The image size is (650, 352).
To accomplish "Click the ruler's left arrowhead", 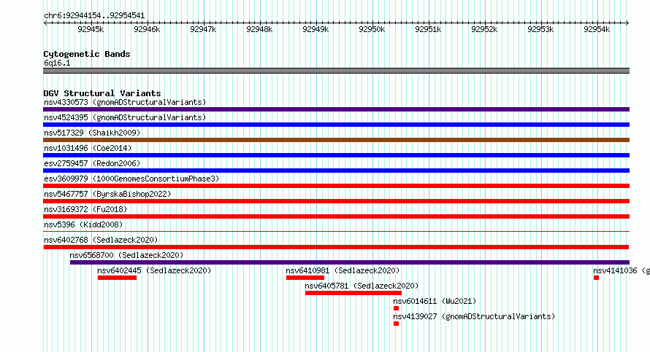I will pyautogui.click(x=45, y=23).
